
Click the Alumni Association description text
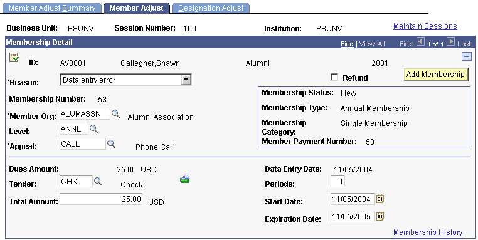161,117
